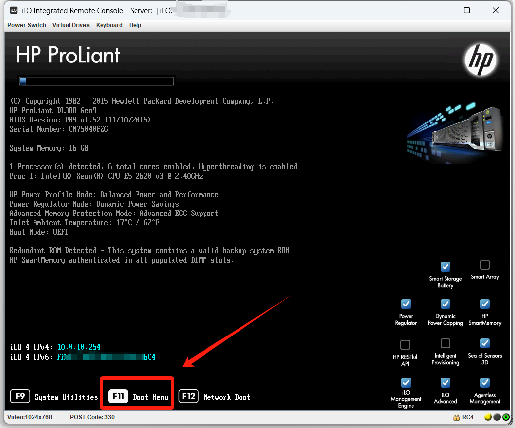The height and width of the screenshot is (428, 515).
Task: Expand the Keyboard menu
Action: 109,25
